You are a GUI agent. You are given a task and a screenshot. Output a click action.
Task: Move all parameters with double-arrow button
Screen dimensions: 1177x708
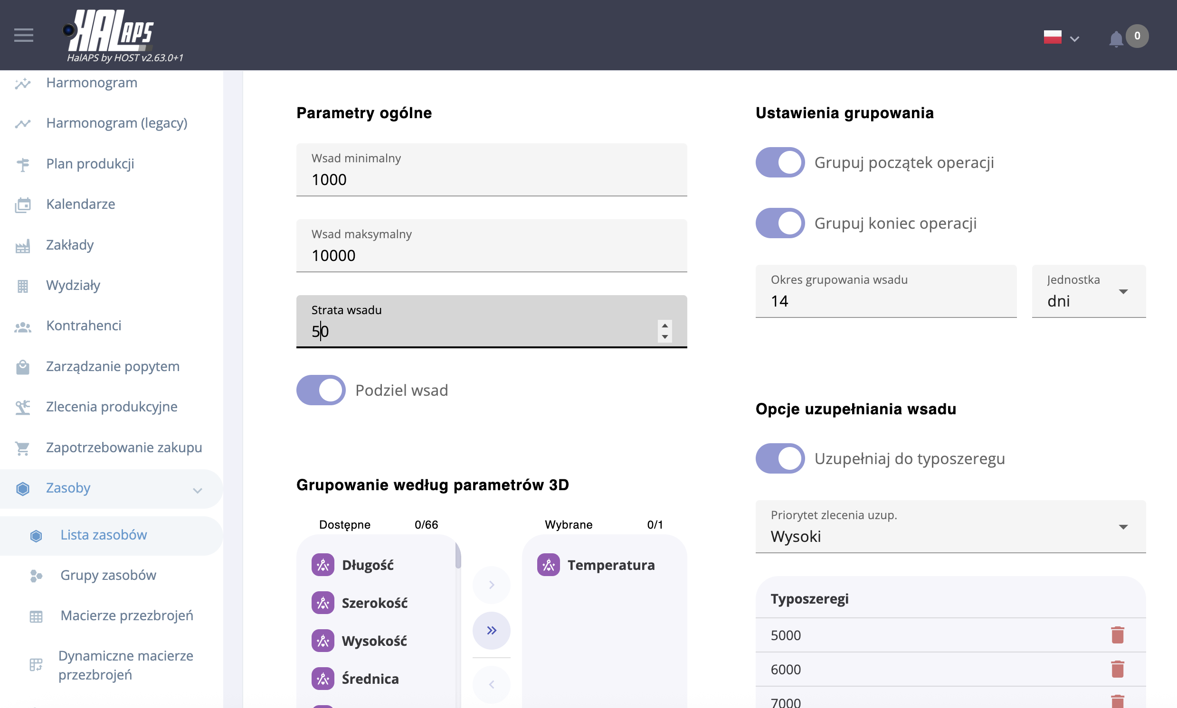[491, 631]
